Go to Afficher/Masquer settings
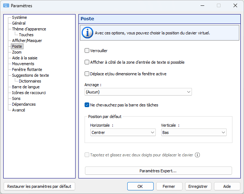Screen dimensions: 244x194 27,41
